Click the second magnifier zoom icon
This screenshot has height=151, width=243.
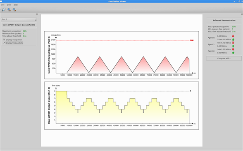(x=14, y=10)
